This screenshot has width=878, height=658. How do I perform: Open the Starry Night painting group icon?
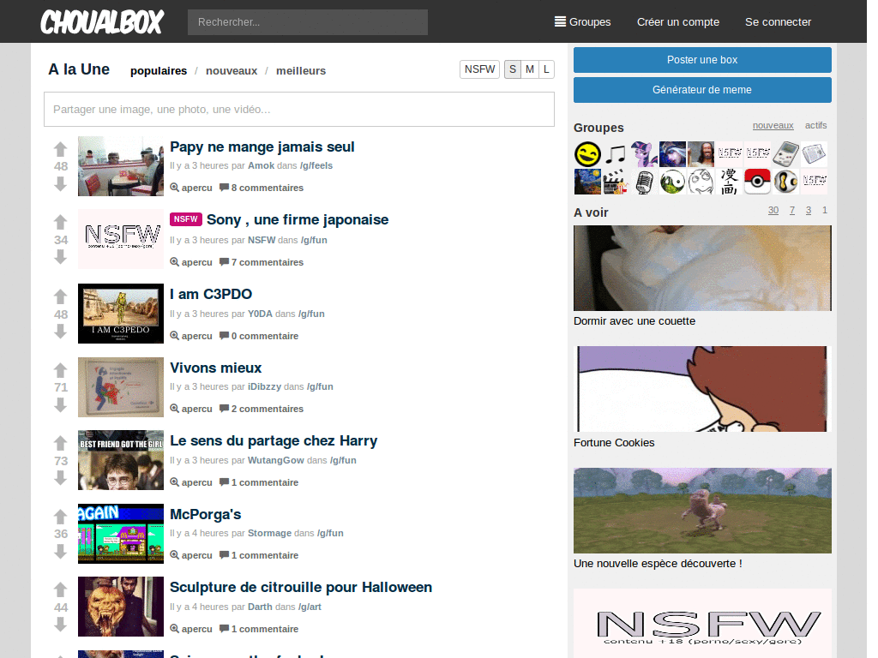(x=587, y=182)
